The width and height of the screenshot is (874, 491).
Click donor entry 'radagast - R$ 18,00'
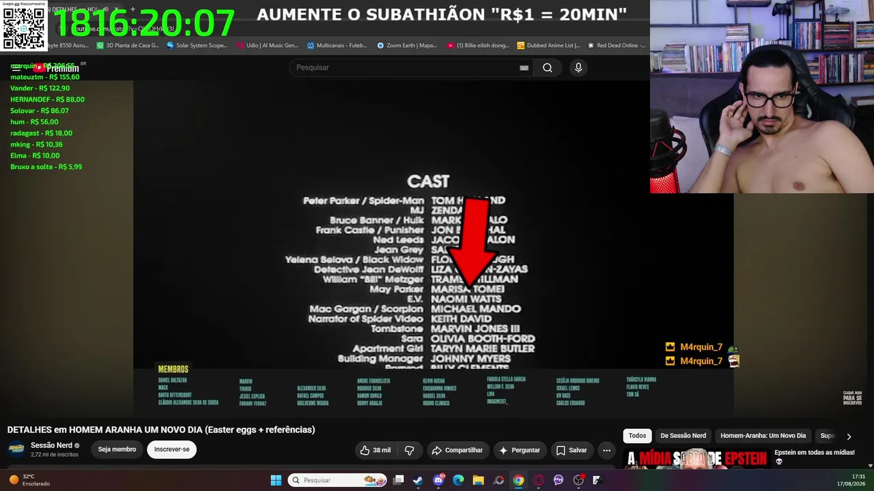point(41,133)
